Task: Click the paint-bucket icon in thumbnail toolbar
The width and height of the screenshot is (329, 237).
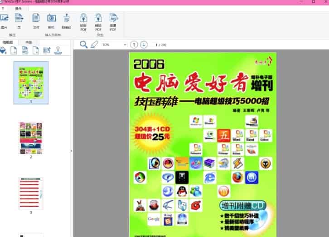Action: [3, 50]
